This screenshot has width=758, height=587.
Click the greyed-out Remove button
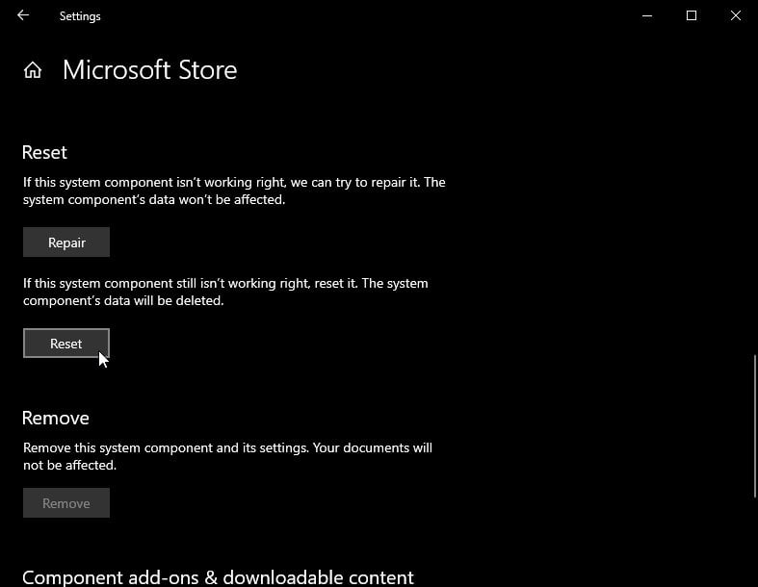(66, 503)
